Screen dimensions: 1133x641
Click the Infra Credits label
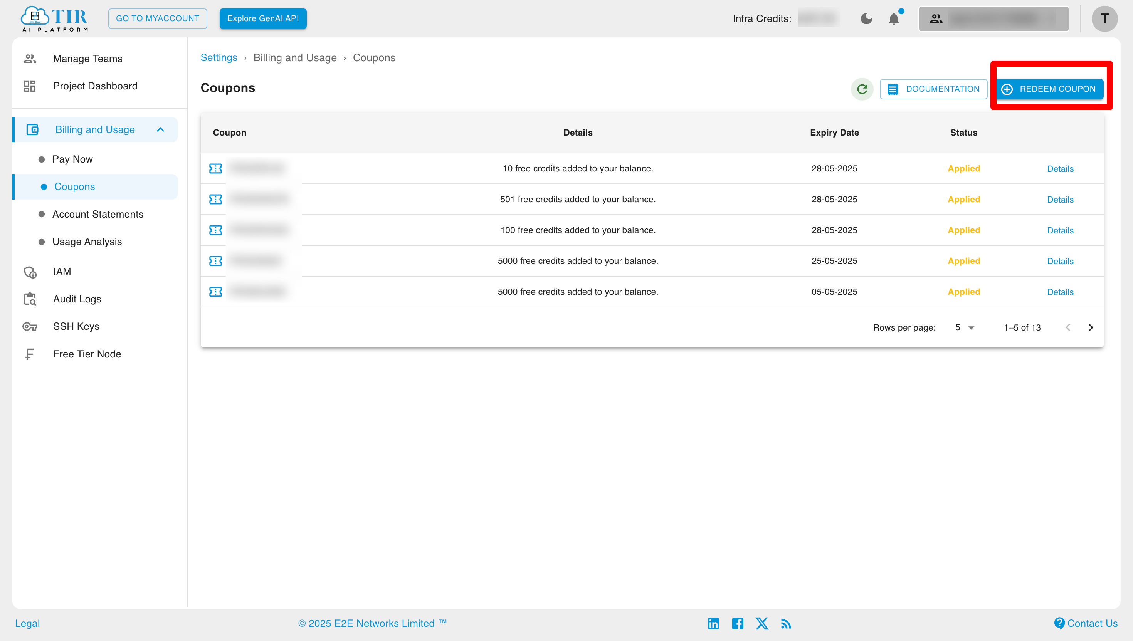[762, 18]
